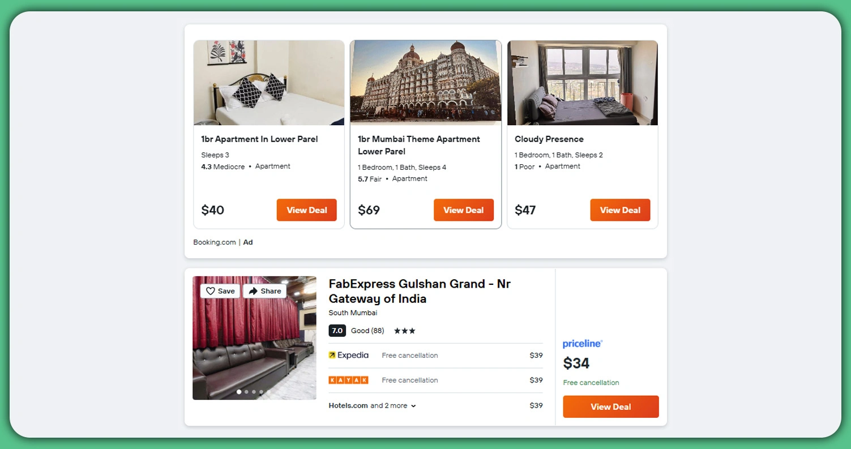Click the green Free cancellation text under $34
851x449 pixels.
tap(591, 382)
